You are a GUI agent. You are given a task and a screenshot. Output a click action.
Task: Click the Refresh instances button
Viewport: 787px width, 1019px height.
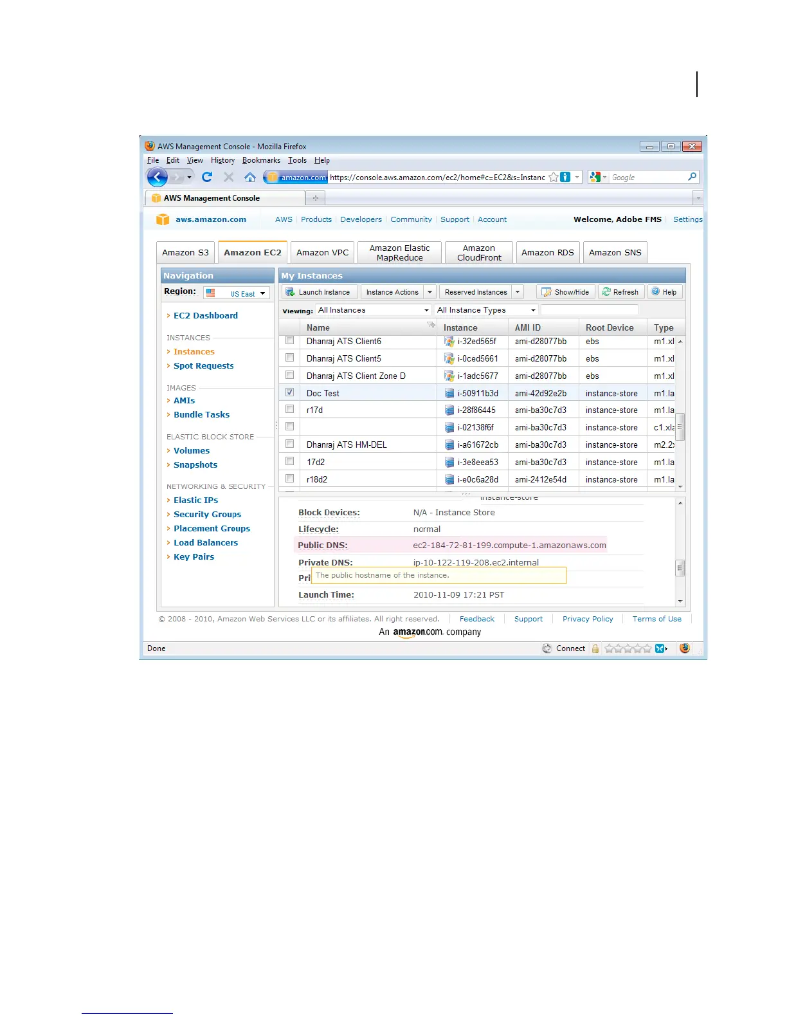620,292
